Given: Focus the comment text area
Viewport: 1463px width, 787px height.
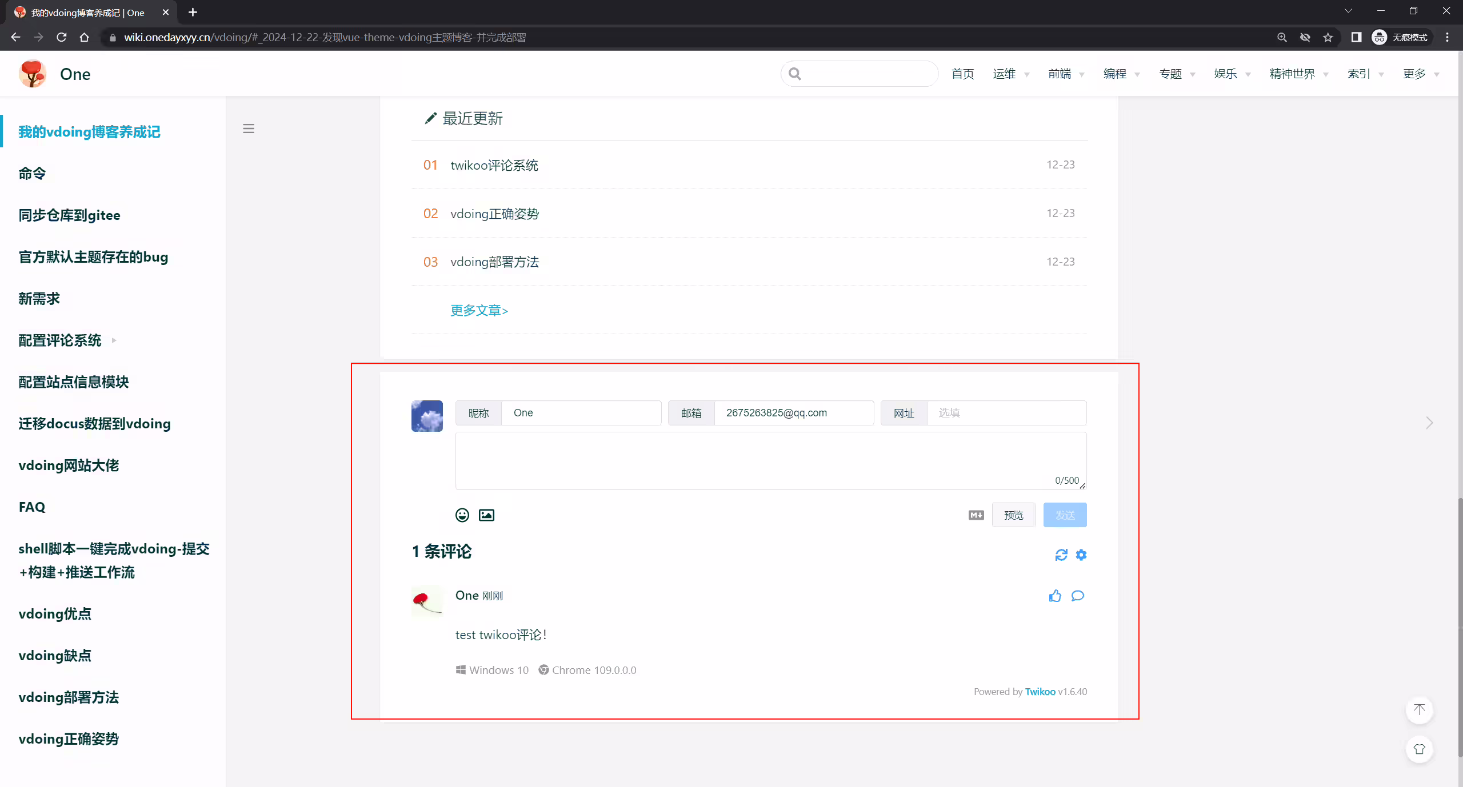Looking at the screenshot, I should [771, 461].
